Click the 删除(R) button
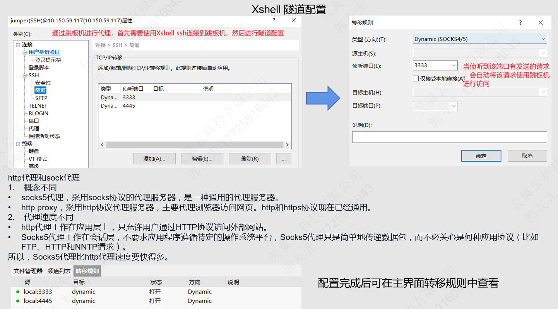This screenshot has width=558, height=309. [250, 158]
